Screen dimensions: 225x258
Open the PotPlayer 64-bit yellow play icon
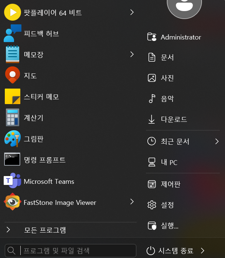[13, 12]
